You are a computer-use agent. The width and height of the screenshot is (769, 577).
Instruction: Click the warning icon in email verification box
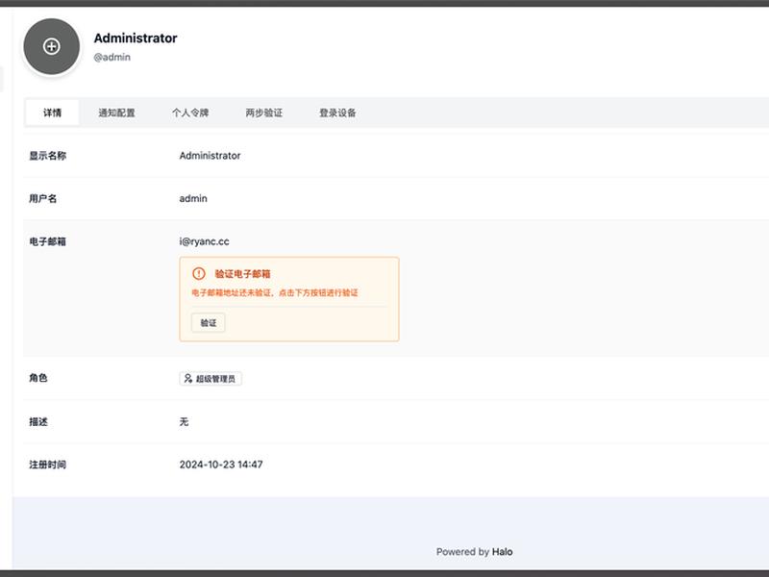[x=199, y=274]
